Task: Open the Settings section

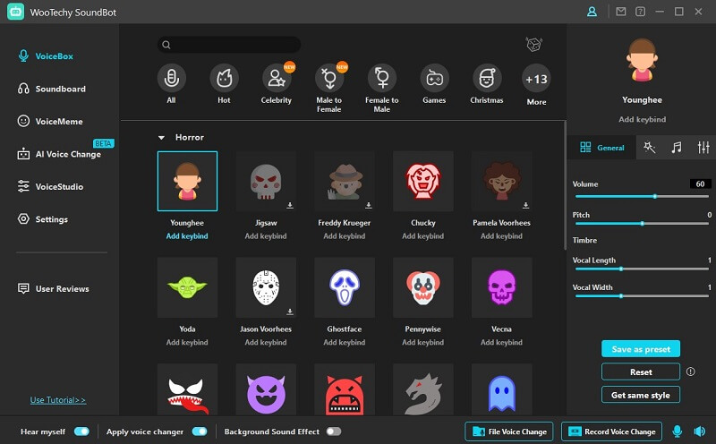Action: pos(42,219)
